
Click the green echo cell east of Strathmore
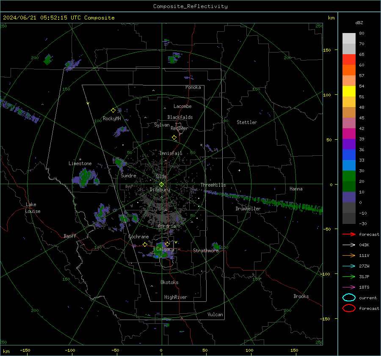click(216, 246)
